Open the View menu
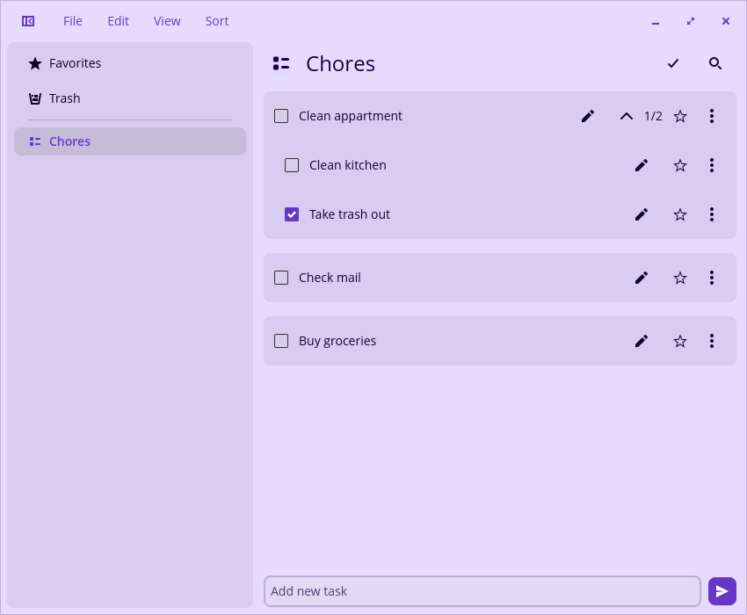This screenshot has width=747, height=615. click(x=167, y=21)
